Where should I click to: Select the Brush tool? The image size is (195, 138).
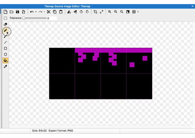(5, 36)
